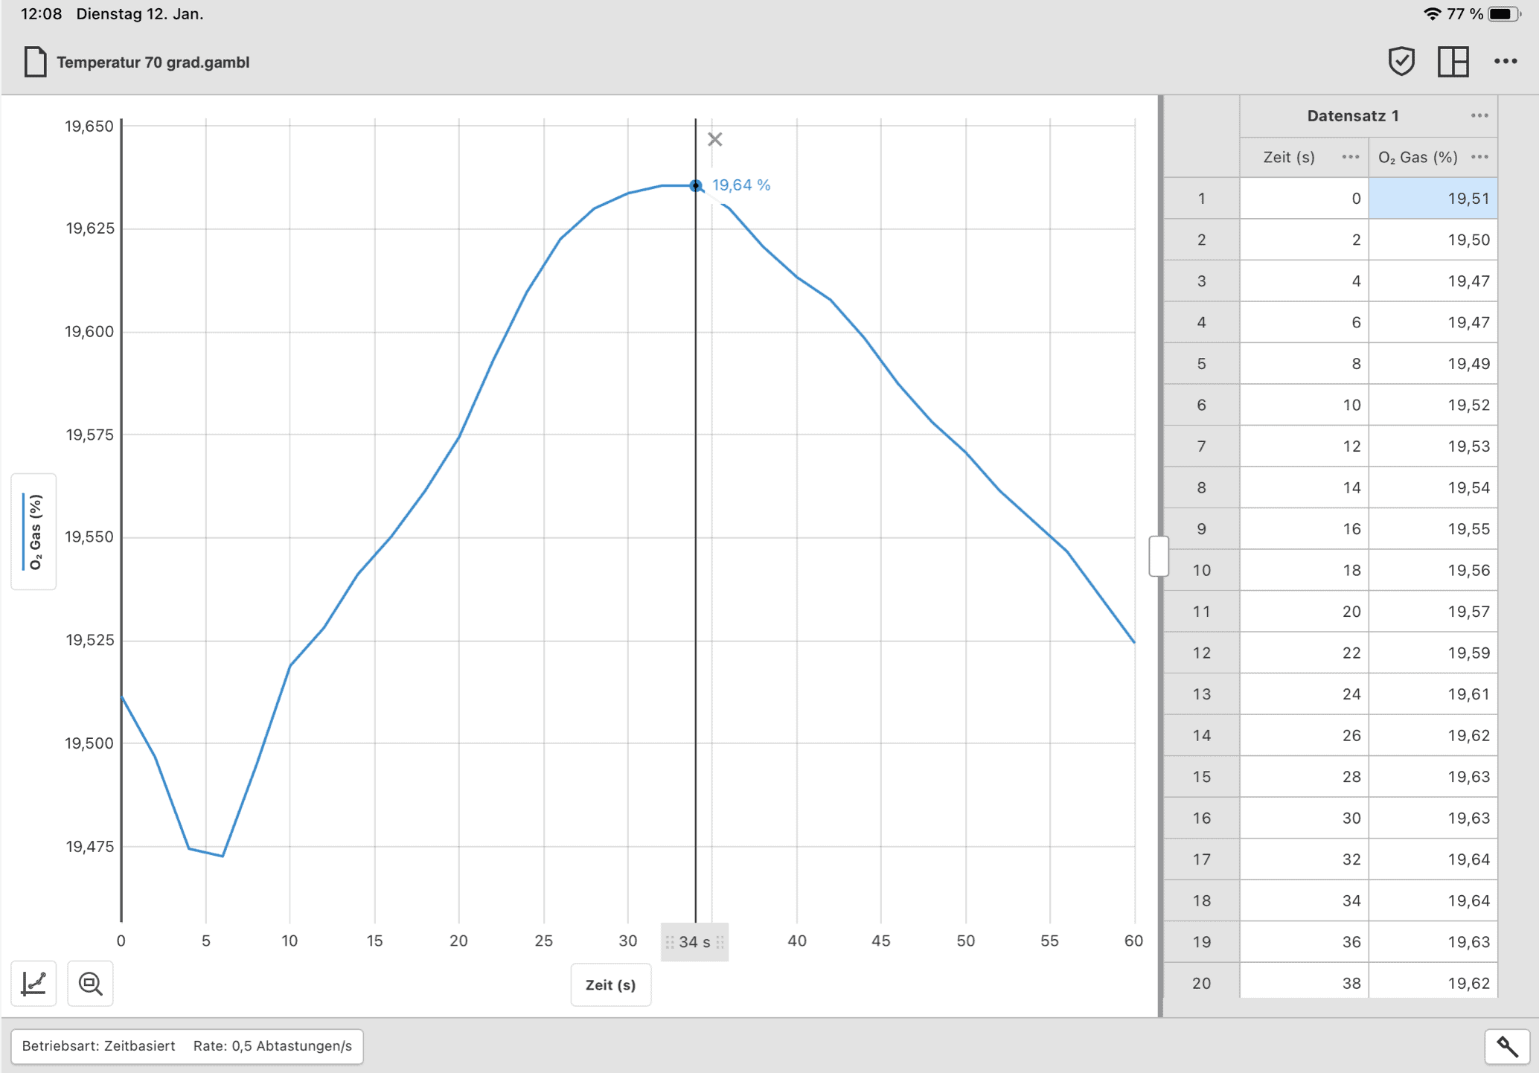The height and width of the screenshot is (1073, 1539).
Task: Click the examine point on the curve
Action: (695, 185)
